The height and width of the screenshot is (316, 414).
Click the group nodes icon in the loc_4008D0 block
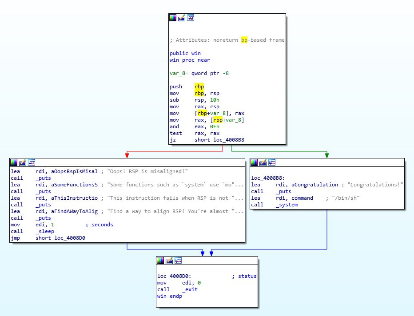click(178, 261)
